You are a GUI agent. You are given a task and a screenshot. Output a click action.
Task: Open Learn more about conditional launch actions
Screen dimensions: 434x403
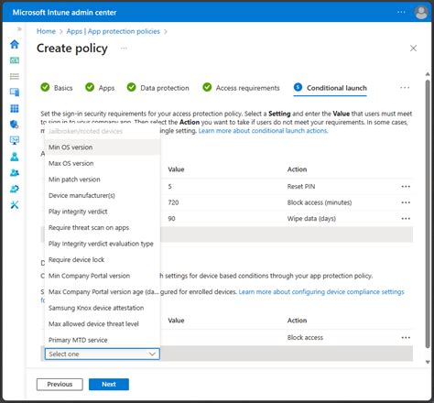tap(263, 131)
